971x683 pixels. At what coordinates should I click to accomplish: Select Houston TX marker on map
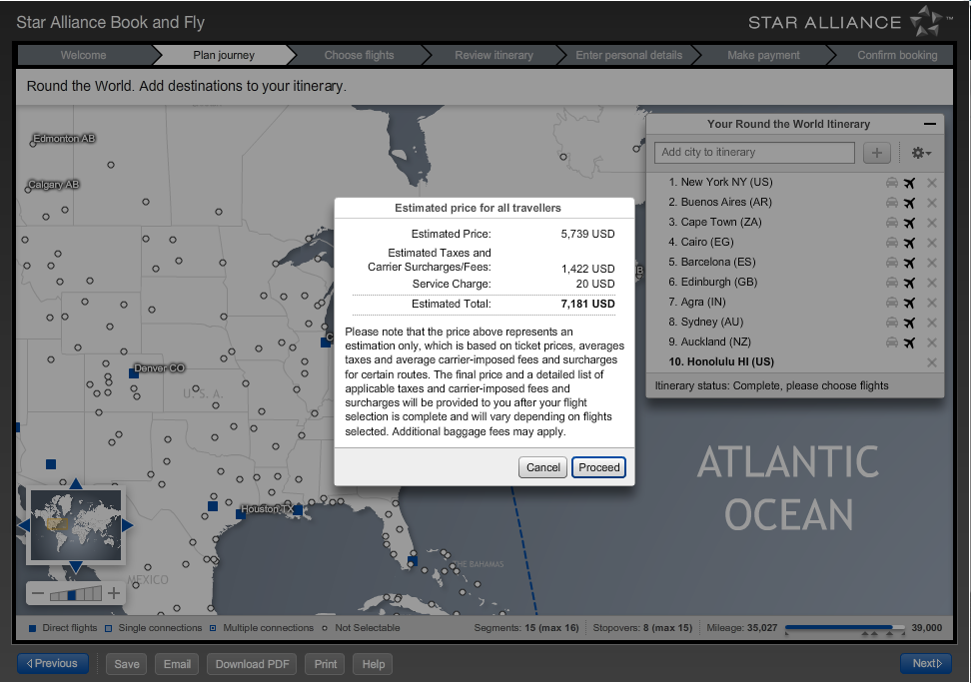[x=241, y=514]
